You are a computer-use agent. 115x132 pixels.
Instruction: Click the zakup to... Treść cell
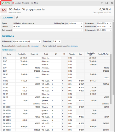(46, 97)
